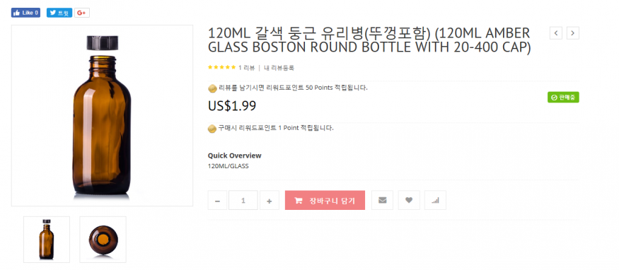
Task: Click the Facebook Like button
Action: tap(25, 13)
